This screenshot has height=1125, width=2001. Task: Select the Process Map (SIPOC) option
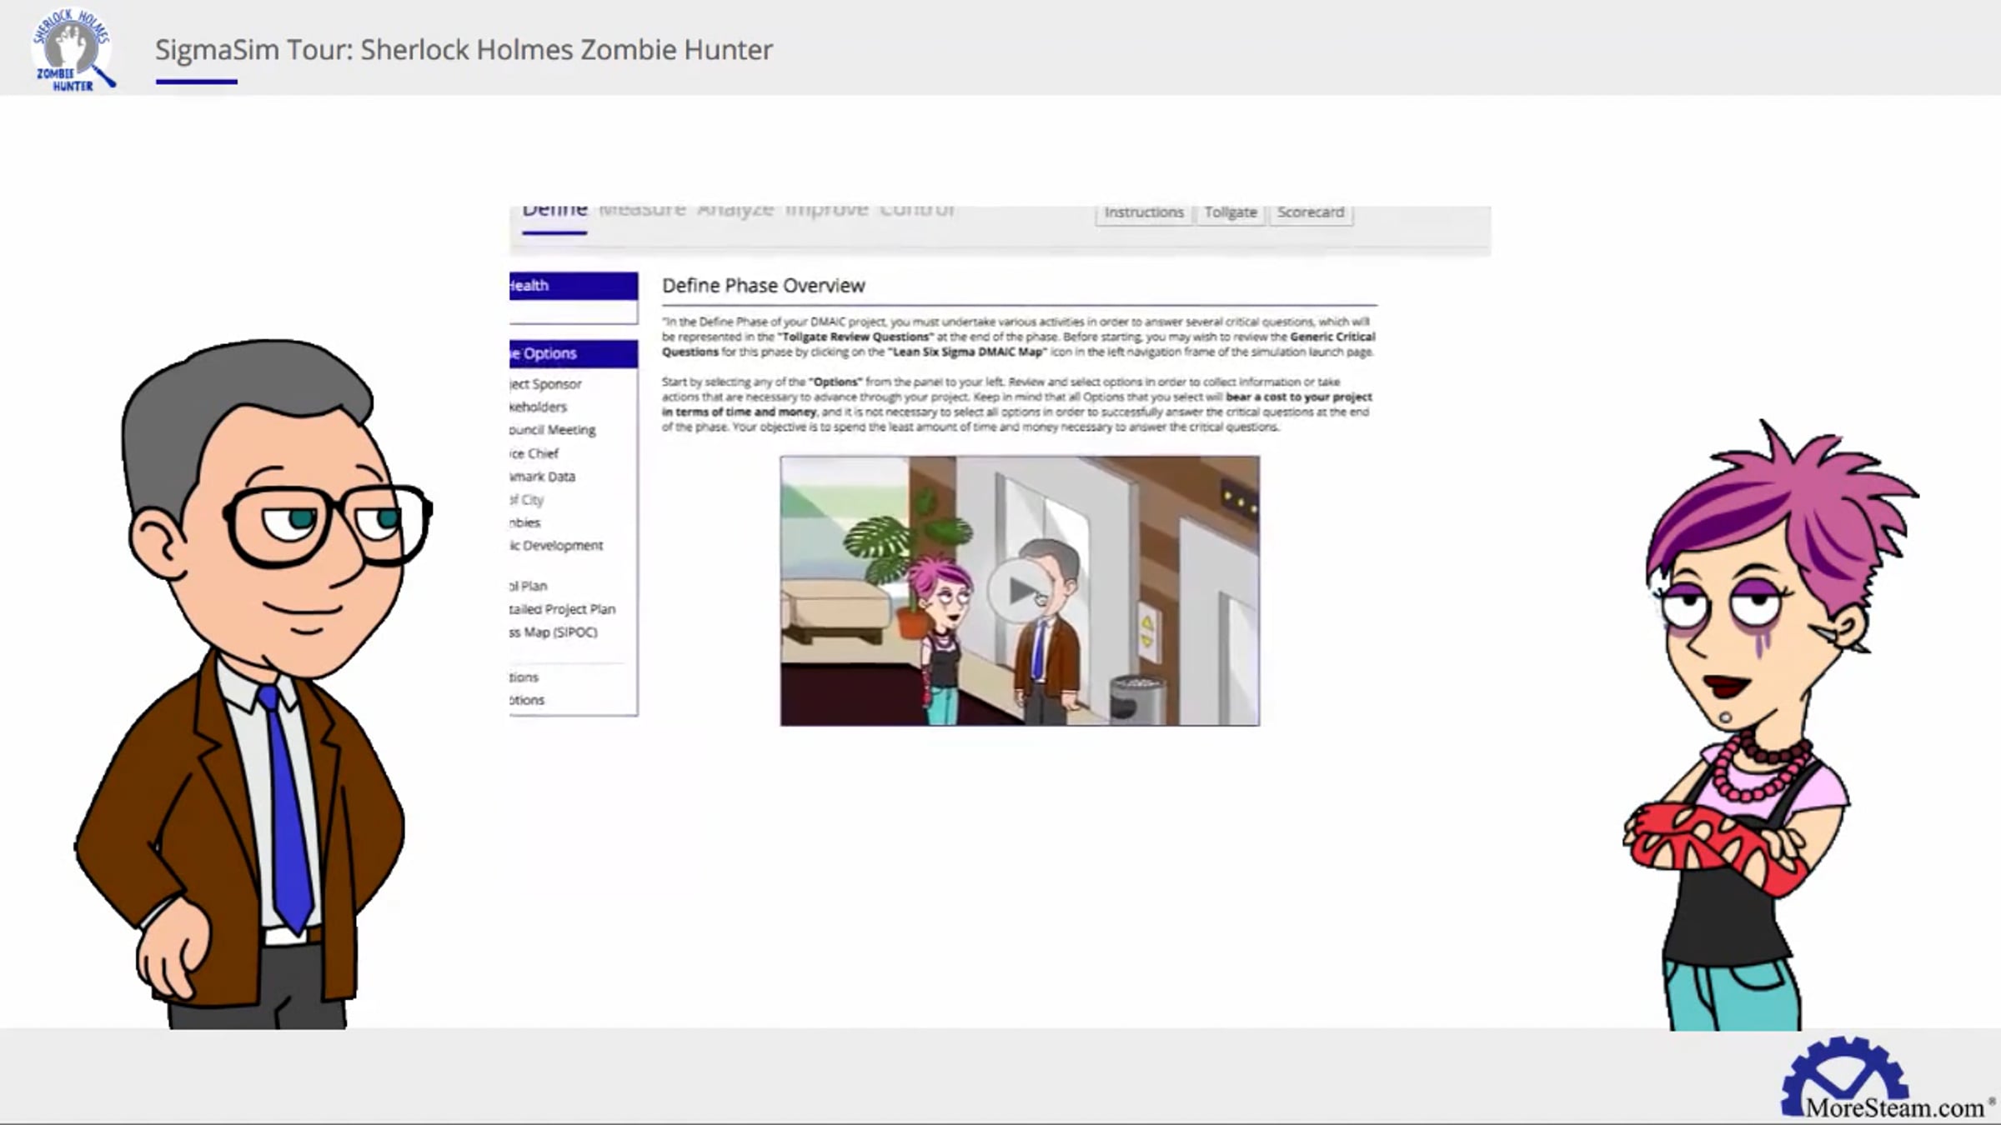554,632
